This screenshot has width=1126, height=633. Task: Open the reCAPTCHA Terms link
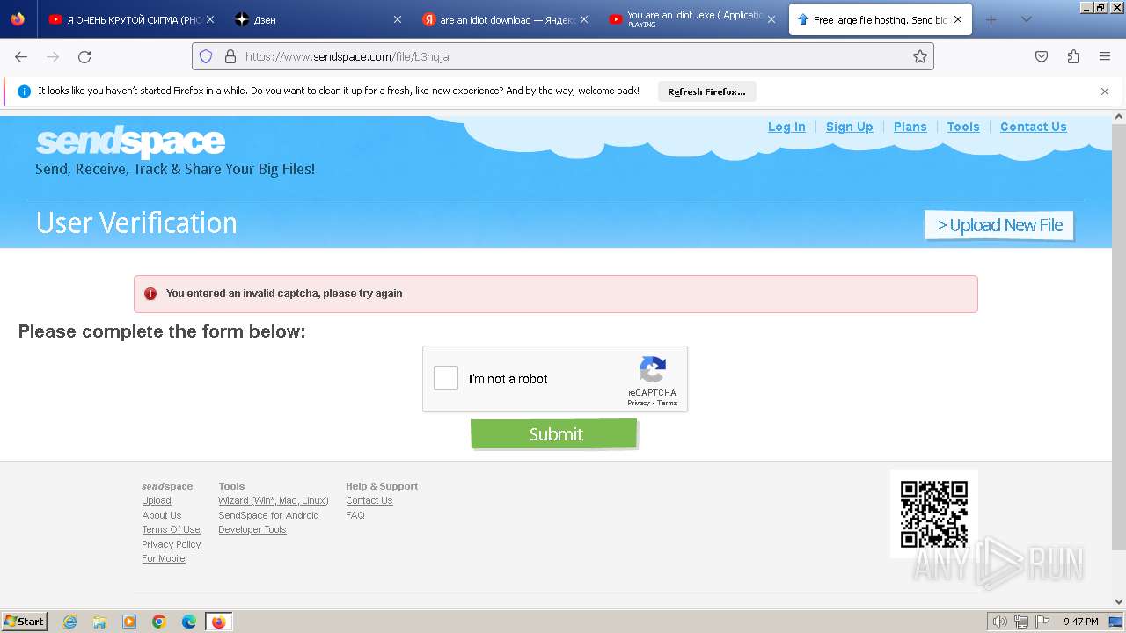pos(668,403)
